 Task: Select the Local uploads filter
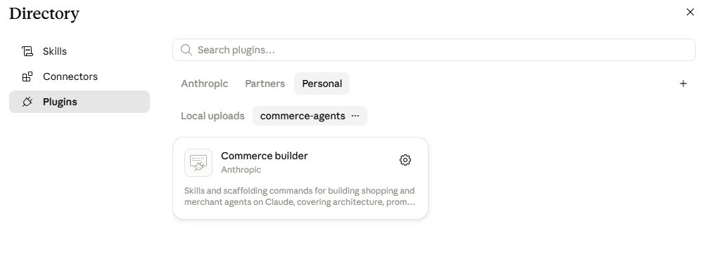[x=213, y=116]
